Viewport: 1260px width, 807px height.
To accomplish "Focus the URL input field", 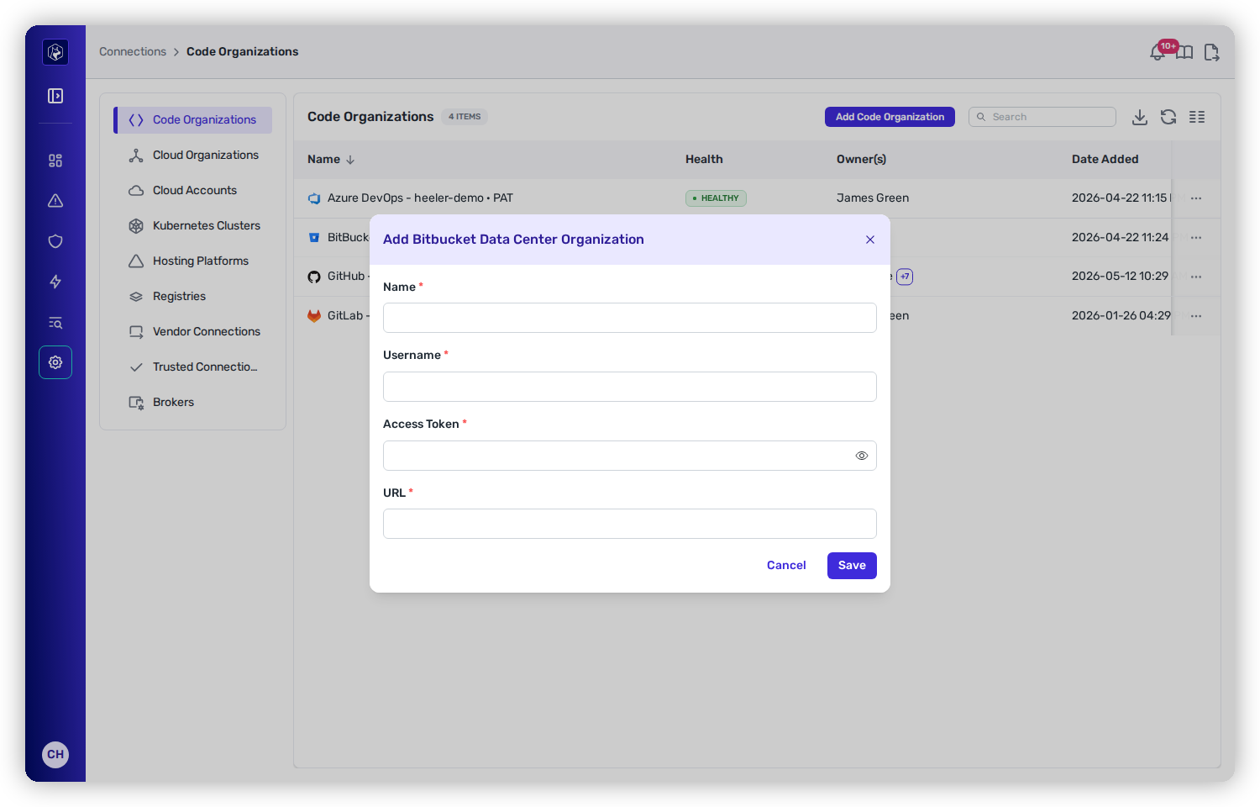I will click(630, 524).
